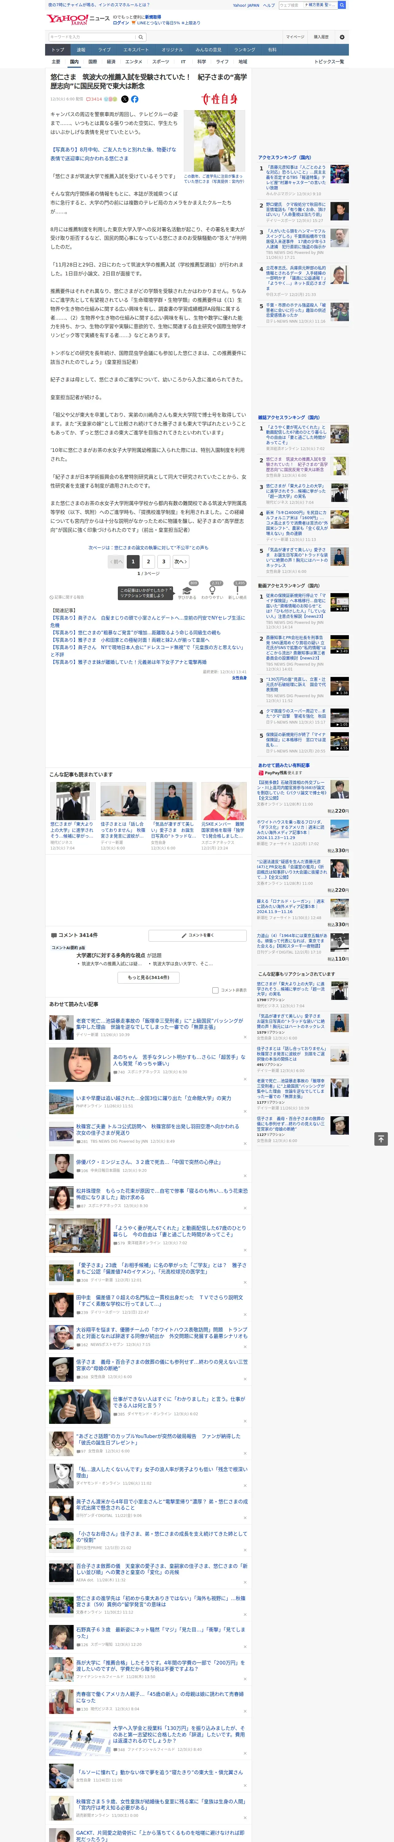Click the ログイン link
Image resolution: width=394 pixels, height=1842 pixels.
tap(121, 23)
